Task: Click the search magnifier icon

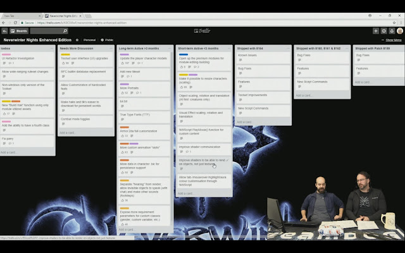Action: click(x=65, y=31)
